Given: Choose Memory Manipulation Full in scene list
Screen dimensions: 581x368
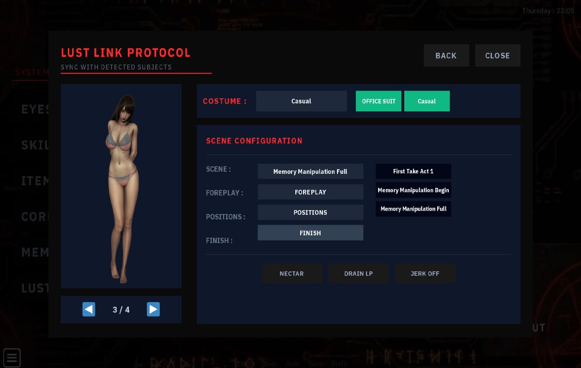Looking at the screenshot, I should 413,209.
